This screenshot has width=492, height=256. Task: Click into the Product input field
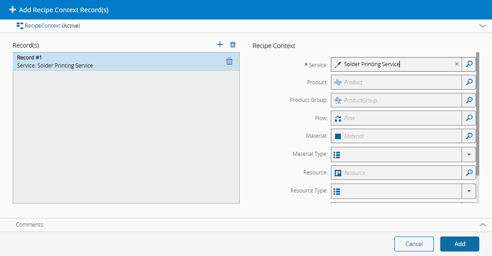399,82
